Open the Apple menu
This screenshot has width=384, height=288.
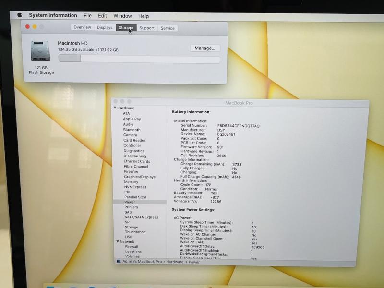[20, 15]
